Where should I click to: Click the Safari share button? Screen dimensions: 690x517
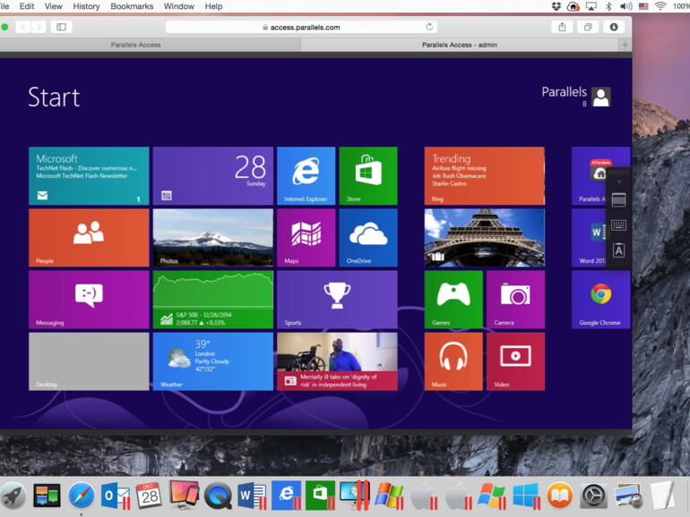click(x=562, y=27)
